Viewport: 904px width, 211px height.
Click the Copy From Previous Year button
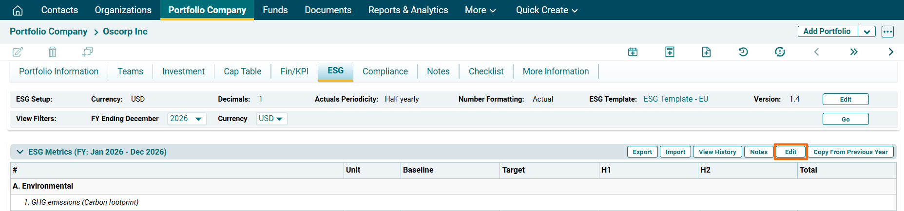pyautogui.click(x=850, y=152)
